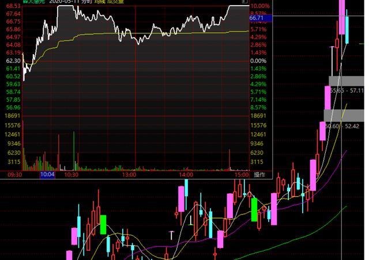The width and height of the screenshot is (369, 260).
Task: Click the lower gray gap zone bar
Action: tap(344, 115)
